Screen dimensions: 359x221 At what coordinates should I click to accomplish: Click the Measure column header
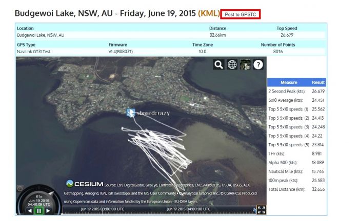tap(288, 82)
